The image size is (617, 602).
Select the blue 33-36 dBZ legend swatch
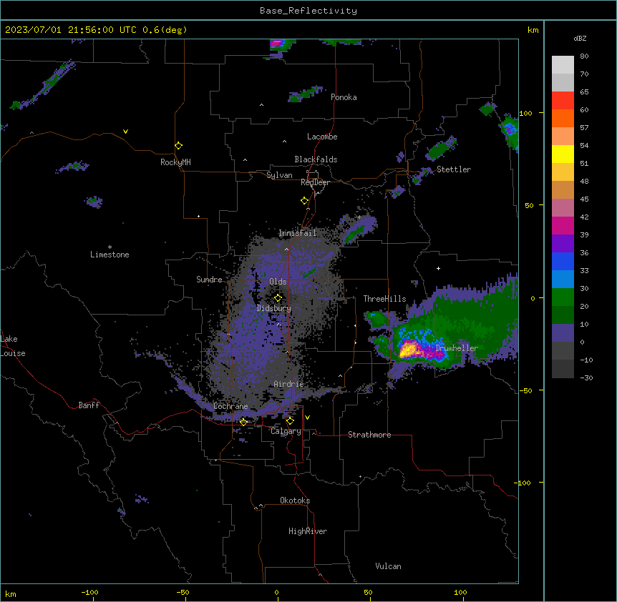(563, 261)
